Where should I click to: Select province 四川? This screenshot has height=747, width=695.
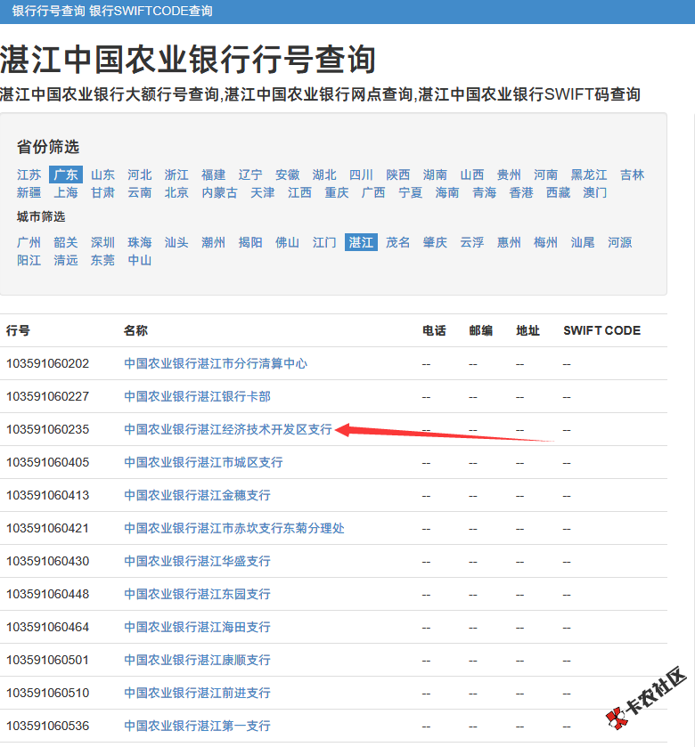(361, 175)
